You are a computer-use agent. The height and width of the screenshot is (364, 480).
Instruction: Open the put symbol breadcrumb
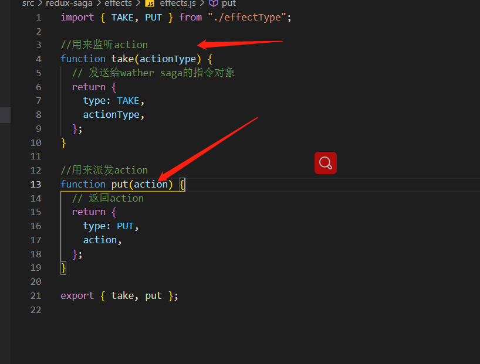click(x=229, y=4)
